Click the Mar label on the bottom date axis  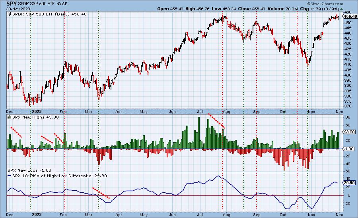(88, 214)
